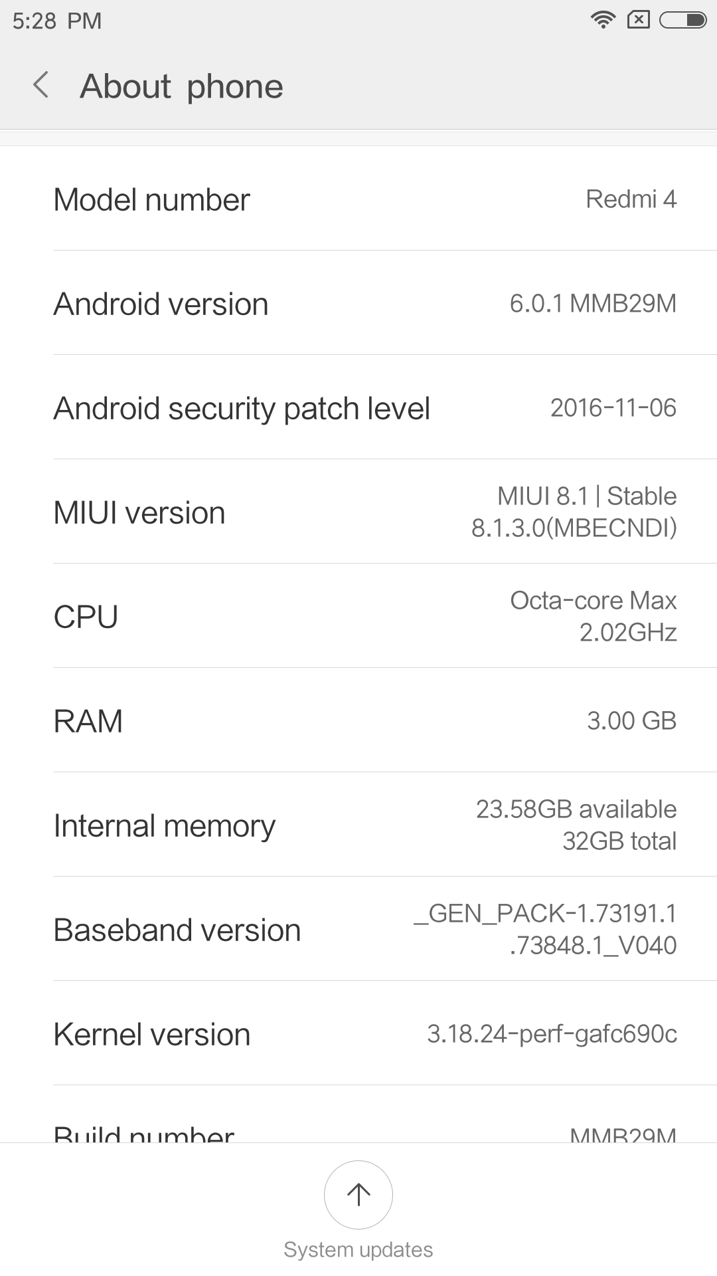
Task: Open the Model number row
Action: coord(358,199)
